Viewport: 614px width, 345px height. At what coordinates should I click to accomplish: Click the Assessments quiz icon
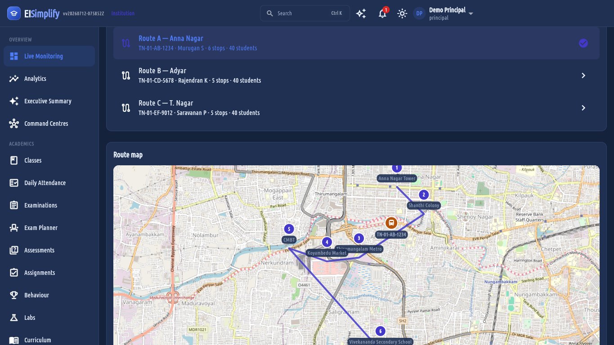click(x=14, y=250)
